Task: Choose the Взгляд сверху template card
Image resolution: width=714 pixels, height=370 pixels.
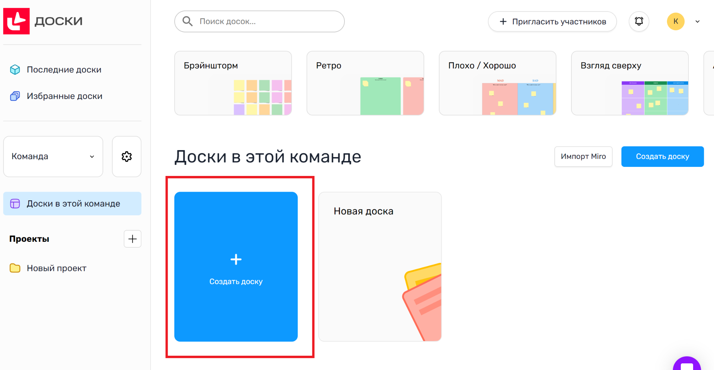Action: coord(630,83)
